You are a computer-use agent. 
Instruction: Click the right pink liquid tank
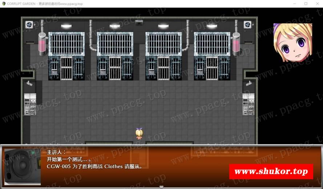[236, 44]
